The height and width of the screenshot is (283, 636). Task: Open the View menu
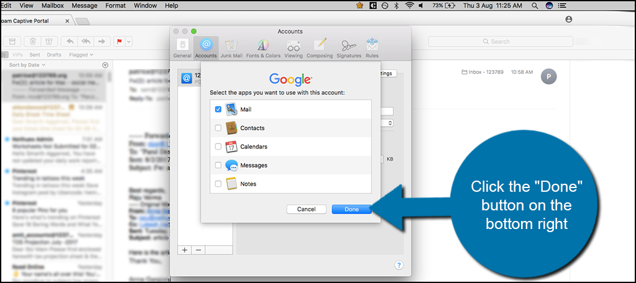pyautogui.click(x=26, y=6)
